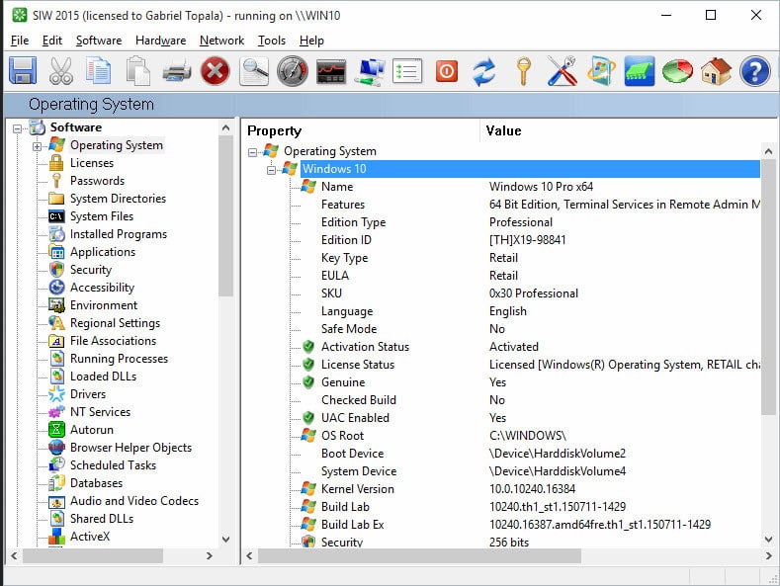
Task: Collapse the Windows 10 property node
Action: point(271,170)
